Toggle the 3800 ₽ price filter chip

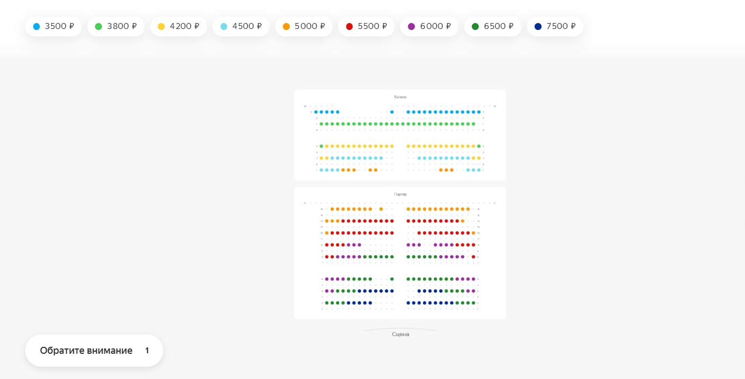coord(116,26)
